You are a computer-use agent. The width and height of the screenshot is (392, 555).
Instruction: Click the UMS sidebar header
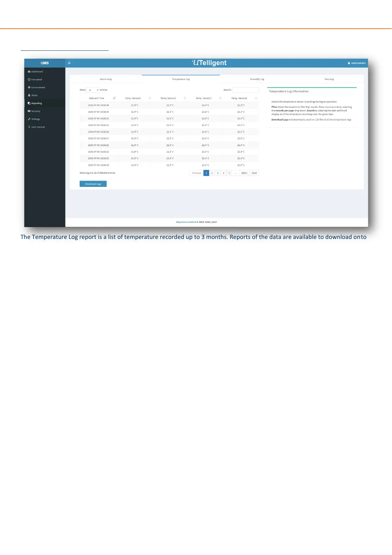pos(45,63)
